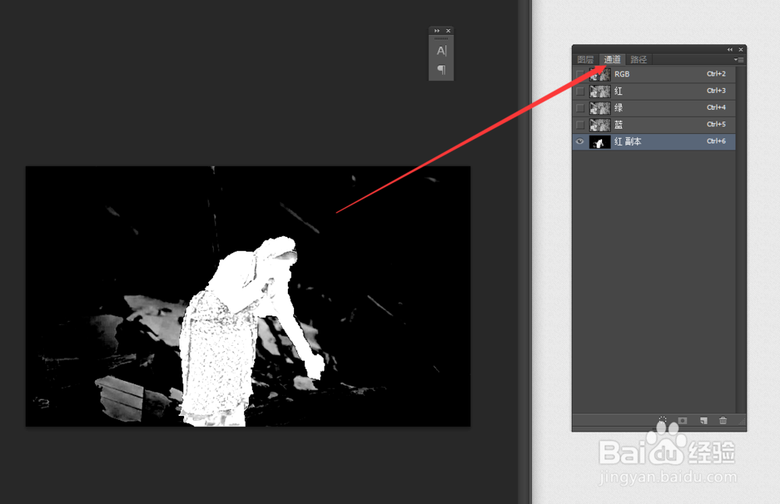This screenshot has width=780, height=504.
Task: Select the RGB channel name
Action: click(622, 74)
